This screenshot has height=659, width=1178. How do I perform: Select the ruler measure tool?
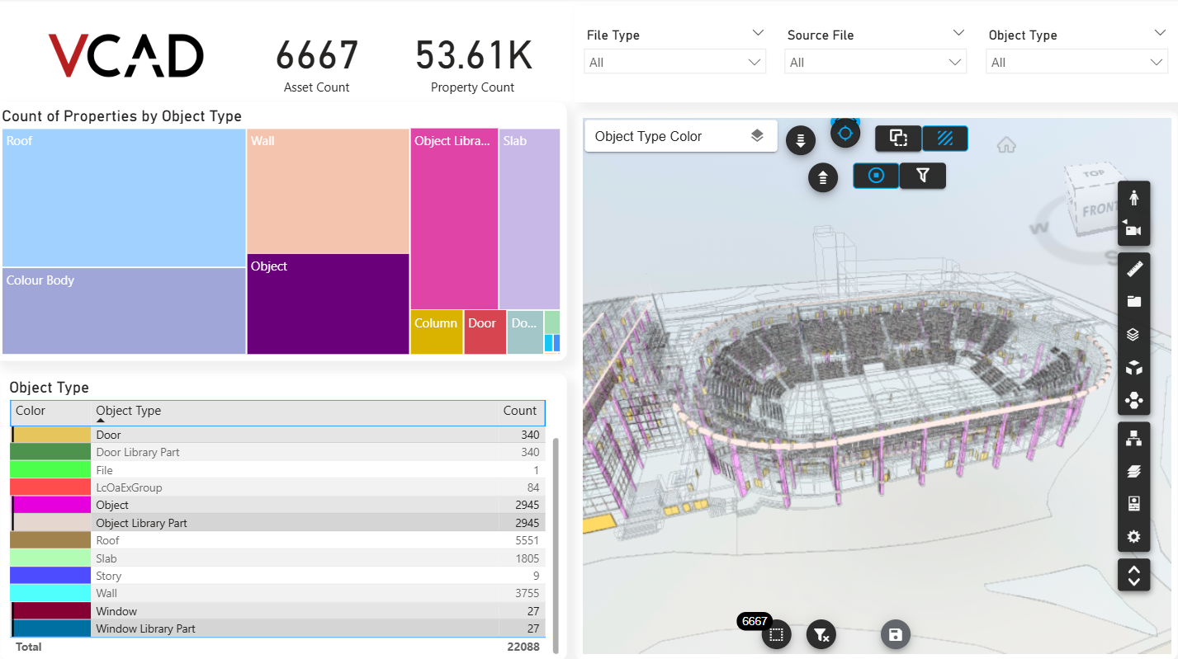(x=1134, y=269)
